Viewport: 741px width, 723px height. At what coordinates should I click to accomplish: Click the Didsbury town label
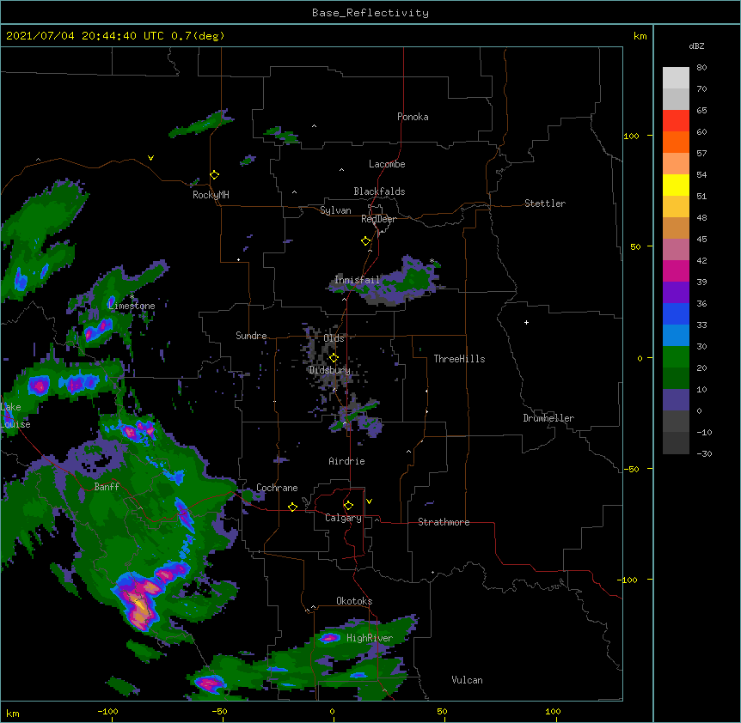coord(330,370)
